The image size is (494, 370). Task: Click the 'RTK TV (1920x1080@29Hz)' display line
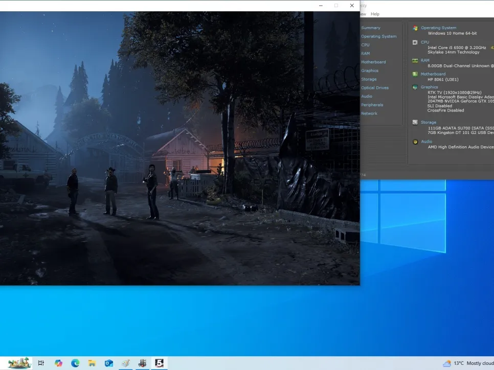click(x=454, y=92)
